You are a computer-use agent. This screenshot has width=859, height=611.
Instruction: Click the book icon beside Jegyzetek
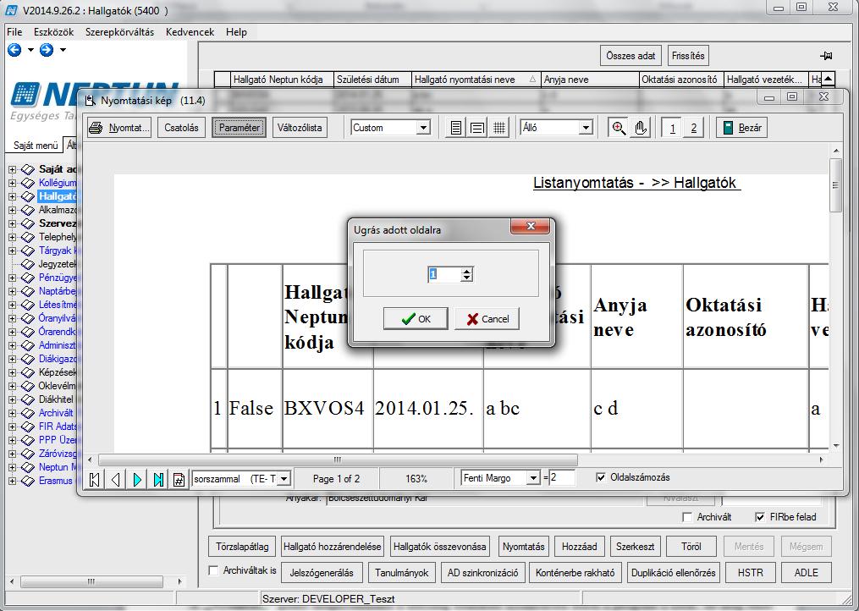(28, 264)
